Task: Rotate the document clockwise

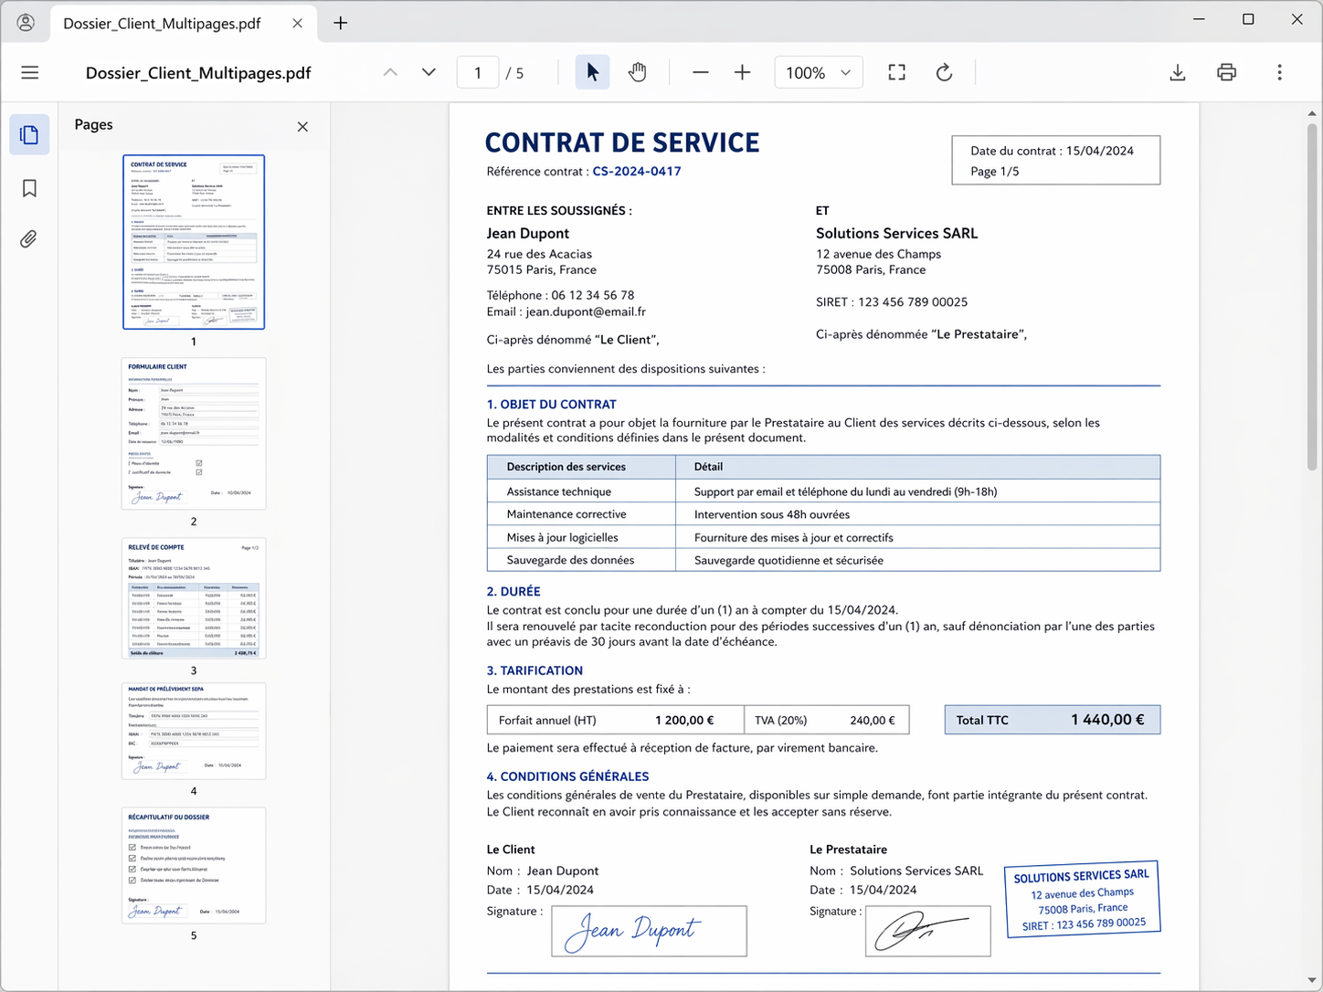Action: 944,72
